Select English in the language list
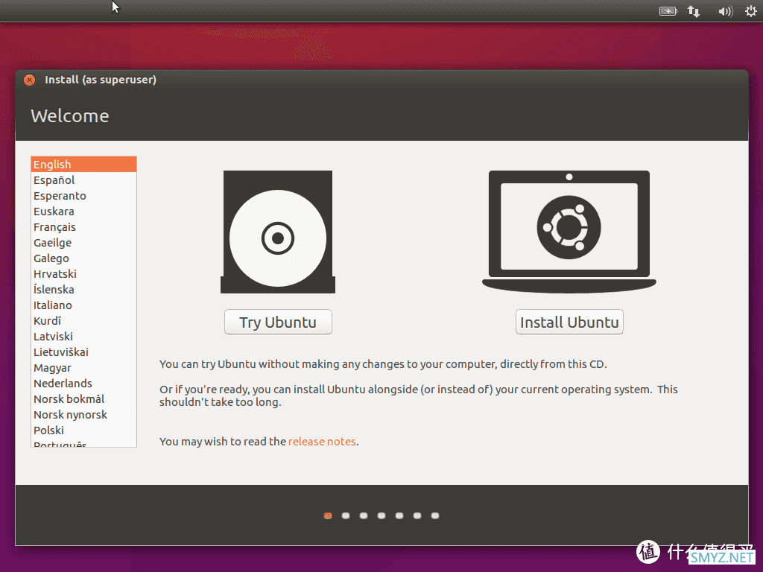The image size is (763, 572). [83, 165]
